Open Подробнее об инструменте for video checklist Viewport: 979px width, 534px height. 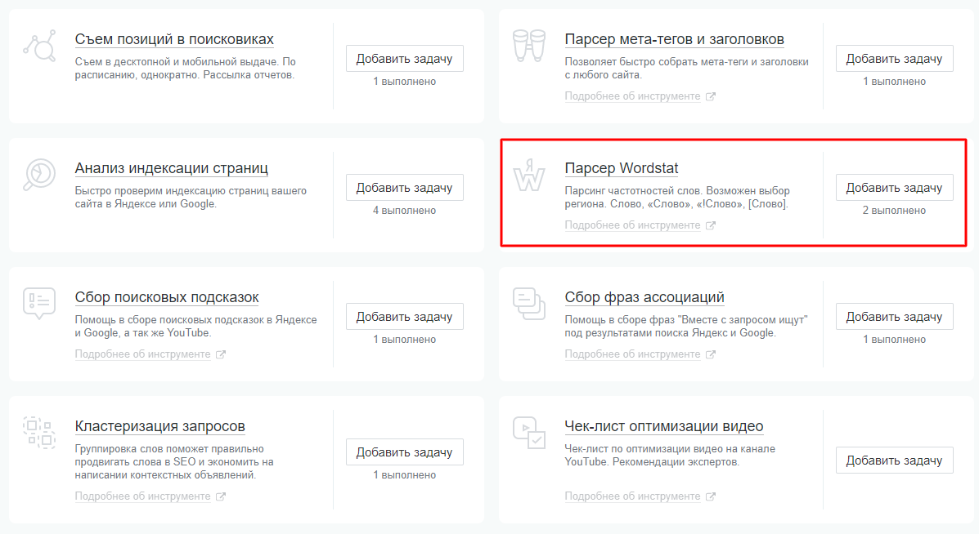[x=632, y=496]
